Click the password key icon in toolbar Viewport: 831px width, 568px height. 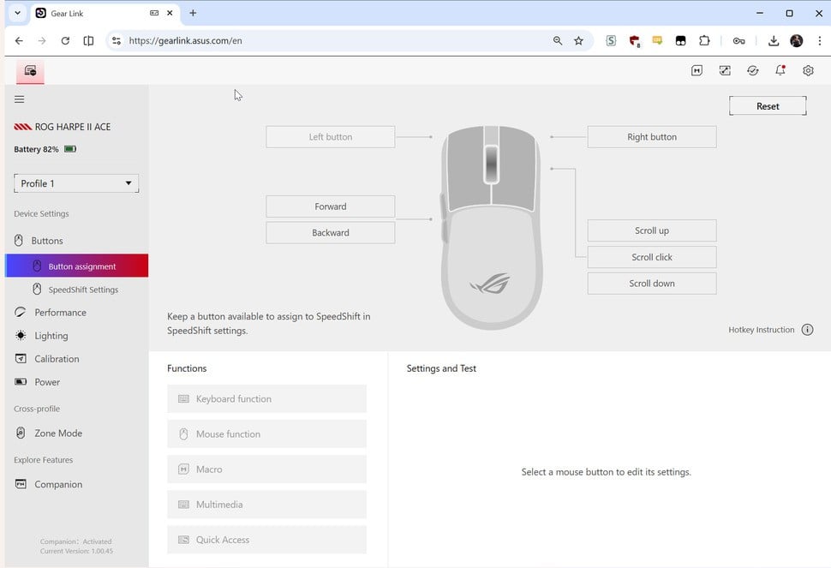pyautogui.click(x=738, y=41)
